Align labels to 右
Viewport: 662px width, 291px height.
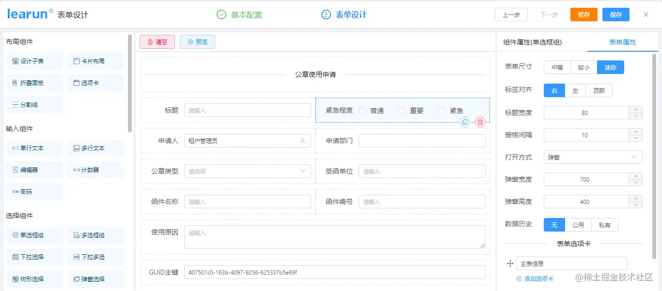(554, 90)
